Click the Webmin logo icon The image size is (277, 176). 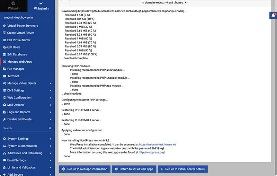click(14, 3)
